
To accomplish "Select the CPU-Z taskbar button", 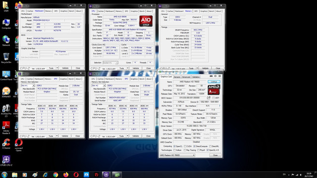I will 106,175.
